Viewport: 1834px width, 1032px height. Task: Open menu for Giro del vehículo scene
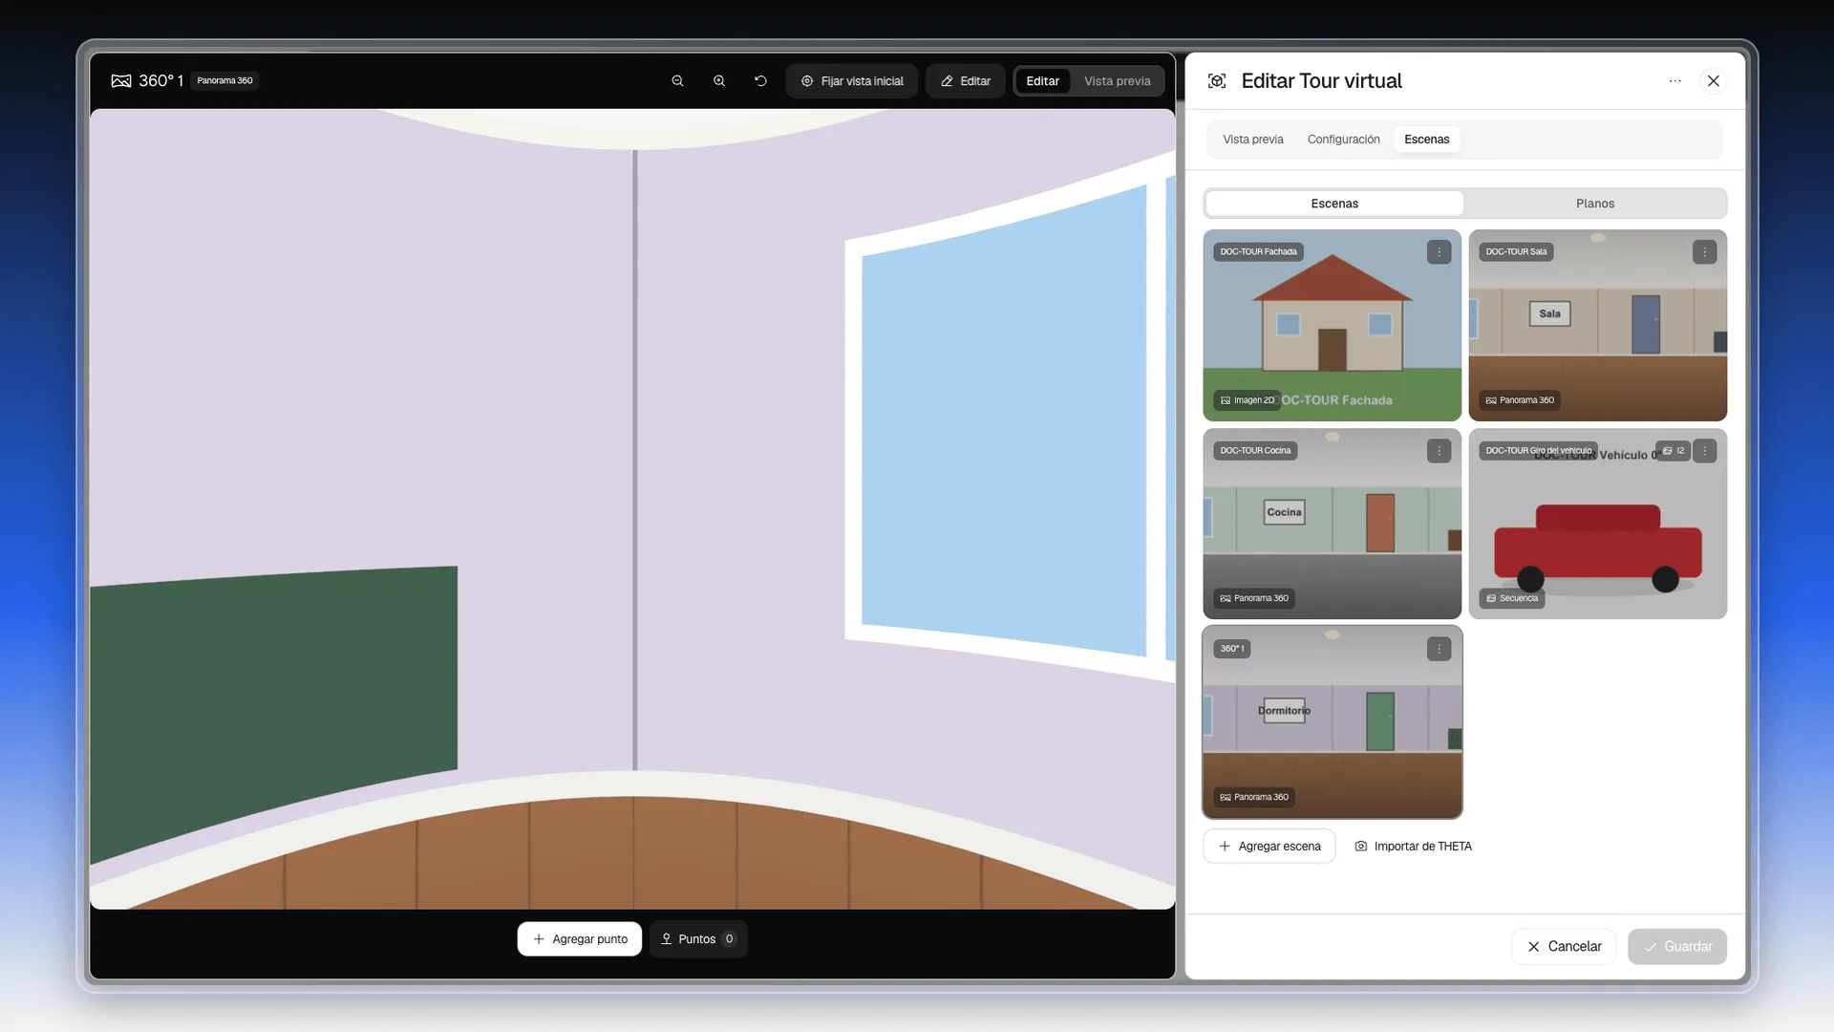click(x=1704, y=451)
